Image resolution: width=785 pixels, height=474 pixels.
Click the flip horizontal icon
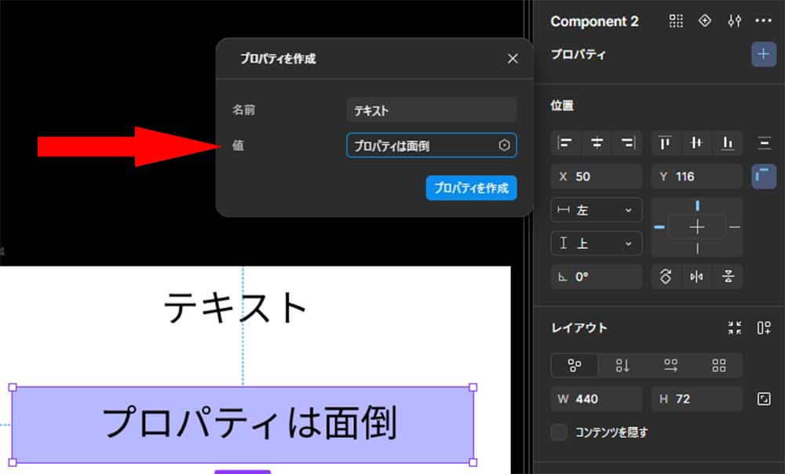pyautogui.click(x=697, y=277)
